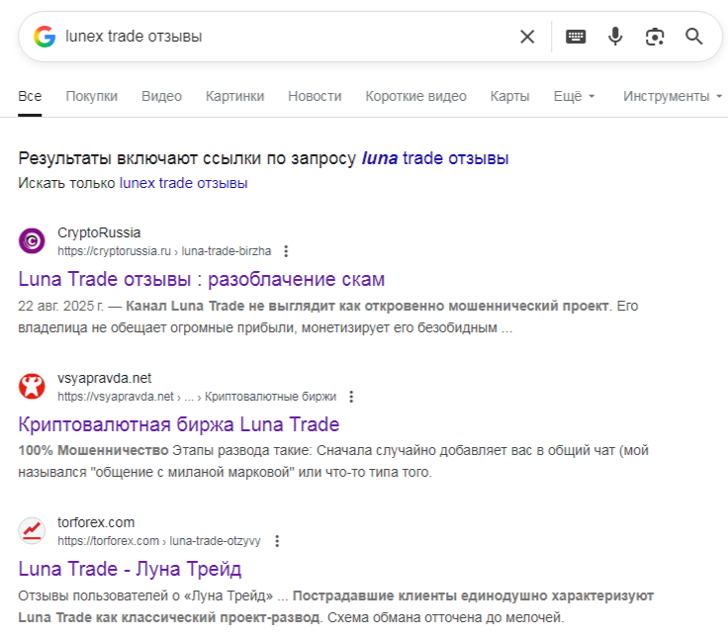Viewport: 728px width, 640px height.
Task: Open the Инструменты dropdown
Action: (673, 96)
